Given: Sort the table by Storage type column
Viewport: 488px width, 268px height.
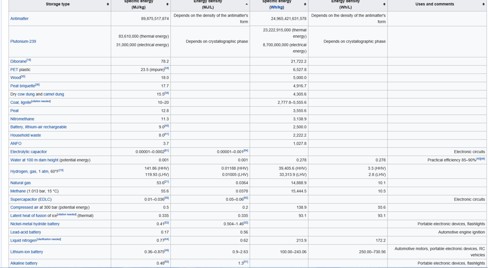Looking at the screenshot, I should (x=60, y=4).
